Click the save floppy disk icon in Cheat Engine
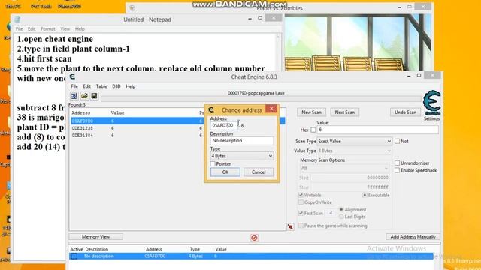This screenshot has height=270, width=481. pos(94,96)
